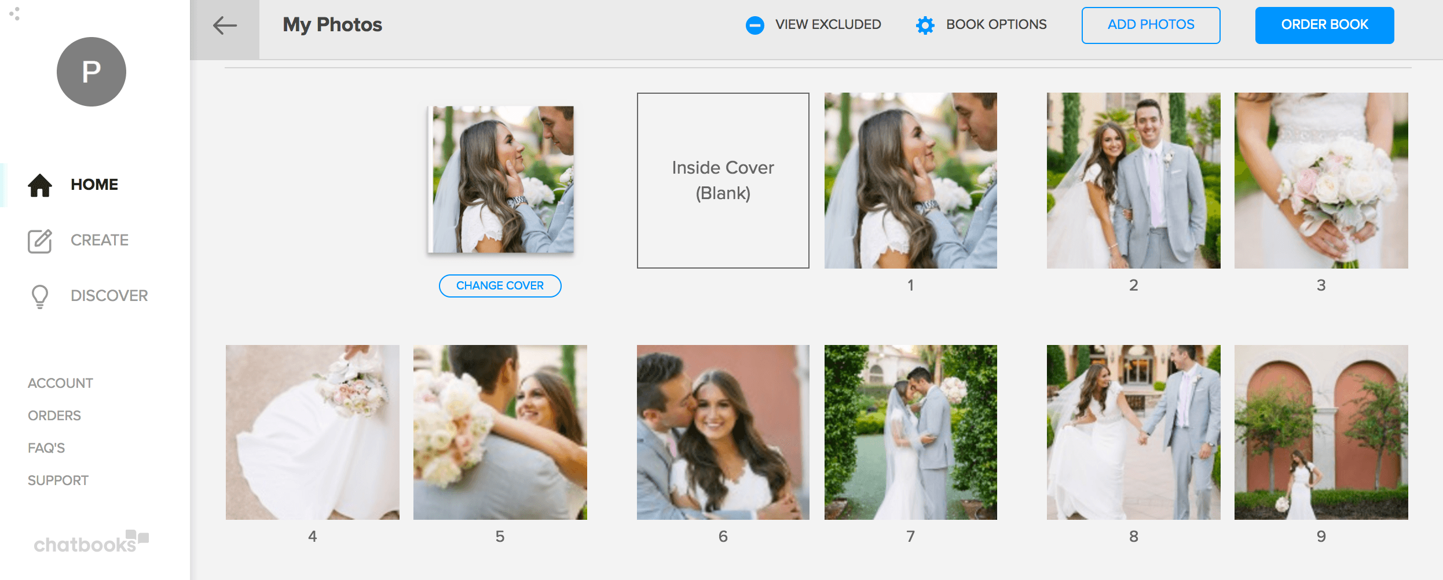Image resolution: width=1443 pixels, height=580 pixels.
Task: Select photo page 8 holding hands
Action: [x=1133, y=432]
